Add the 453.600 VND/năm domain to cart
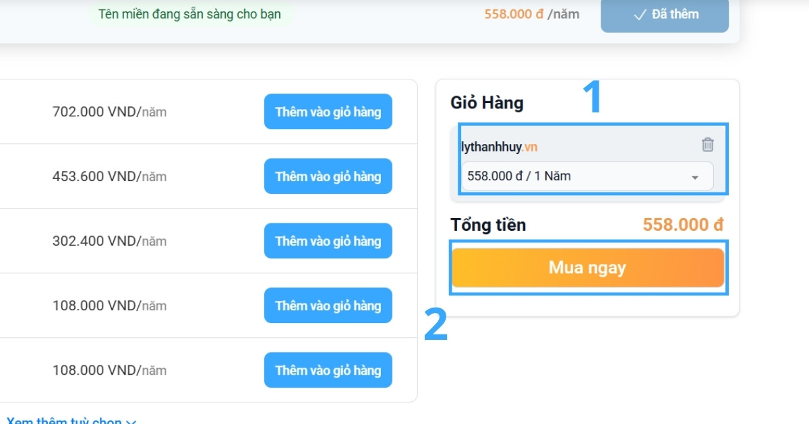 coord(328,176)
